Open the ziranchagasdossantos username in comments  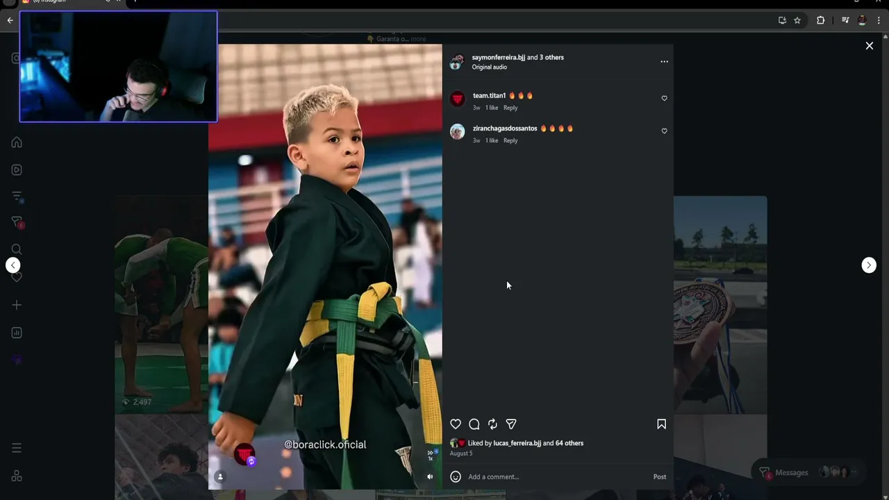pos(505,128)
